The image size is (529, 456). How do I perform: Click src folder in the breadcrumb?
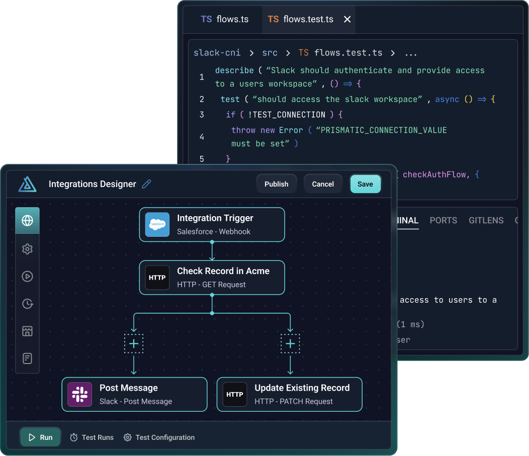point(270,53)
